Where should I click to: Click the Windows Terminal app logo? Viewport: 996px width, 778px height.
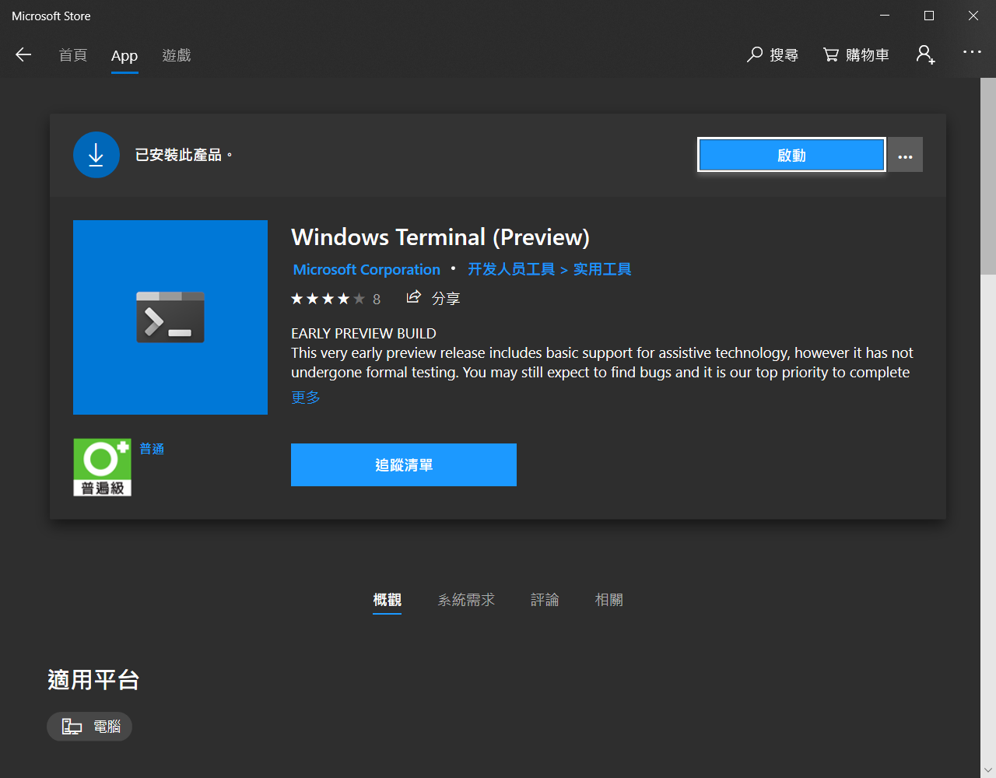pyautogui.click(x=170, y=317)
